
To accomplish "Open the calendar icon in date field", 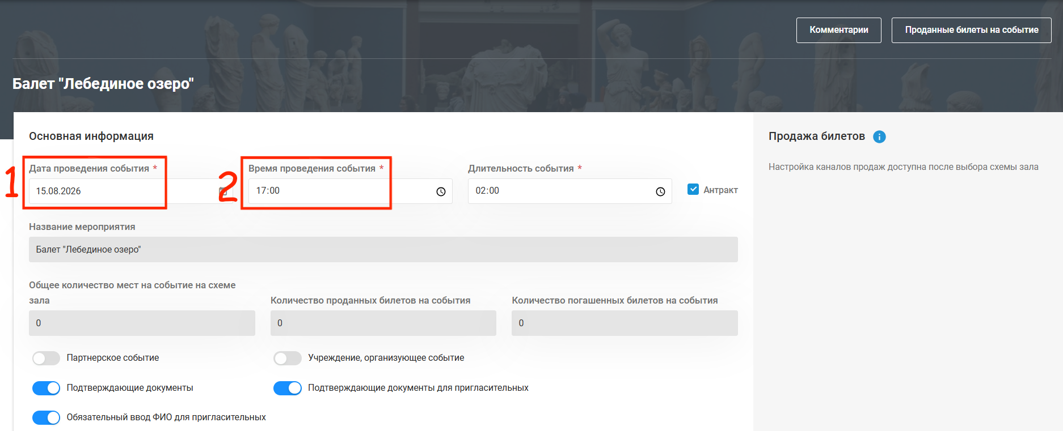I will click(223, 191).
